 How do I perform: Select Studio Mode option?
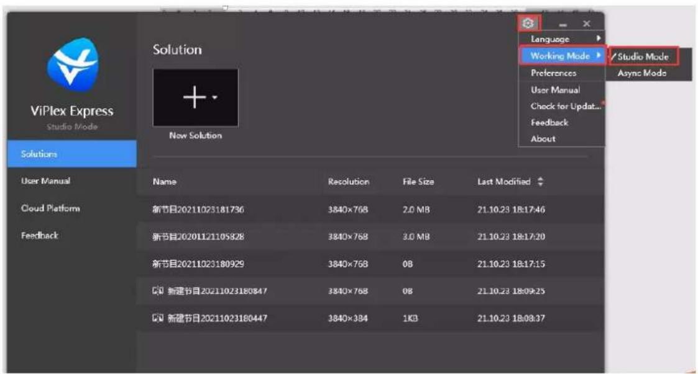643,56
